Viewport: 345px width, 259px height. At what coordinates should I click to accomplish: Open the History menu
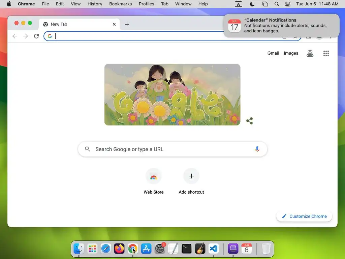tap(95, 4)
